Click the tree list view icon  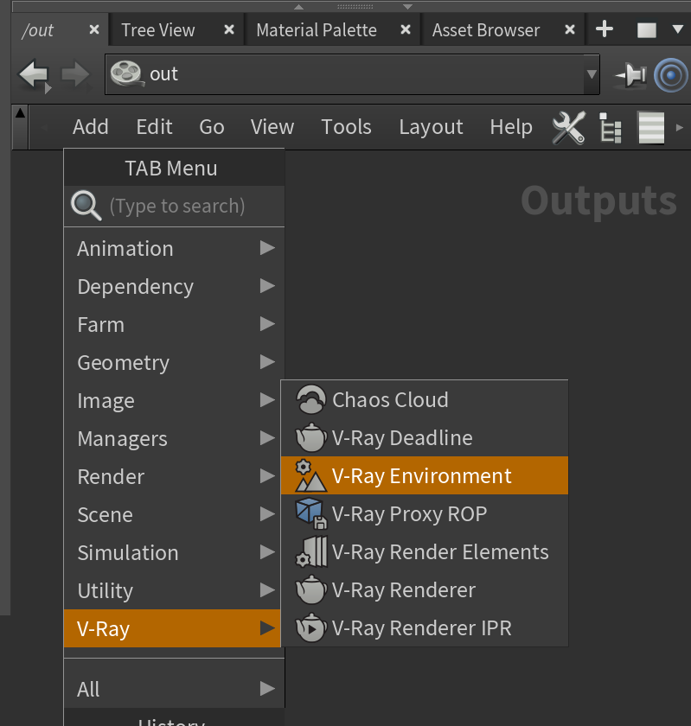coord(610,127)
